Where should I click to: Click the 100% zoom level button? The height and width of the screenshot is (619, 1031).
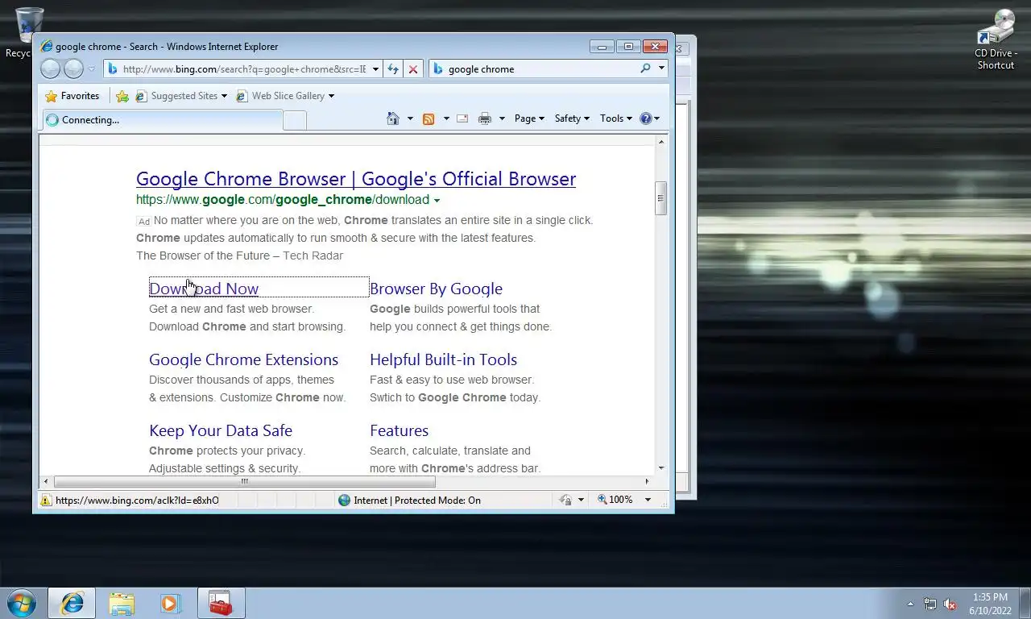(x=615, y=500)
